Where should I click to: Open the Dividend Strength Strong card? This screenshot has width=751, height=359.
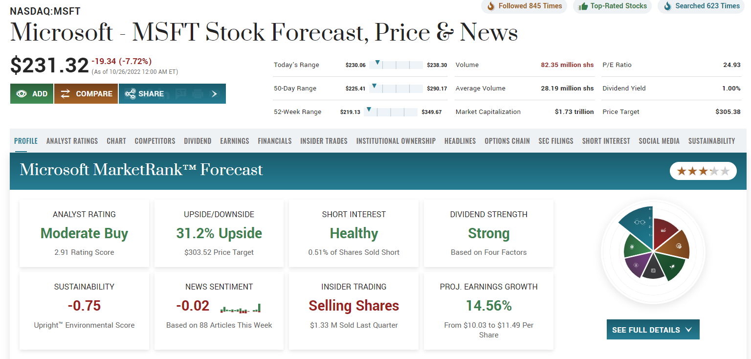coord(488,233)
